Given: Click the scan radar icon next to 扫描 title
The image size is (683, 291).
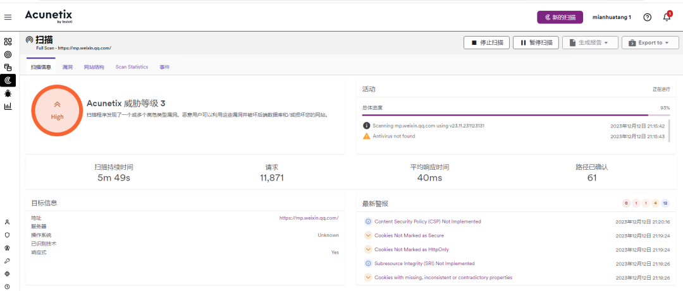Looking at the screenshot, I should (x=29, y=40).
